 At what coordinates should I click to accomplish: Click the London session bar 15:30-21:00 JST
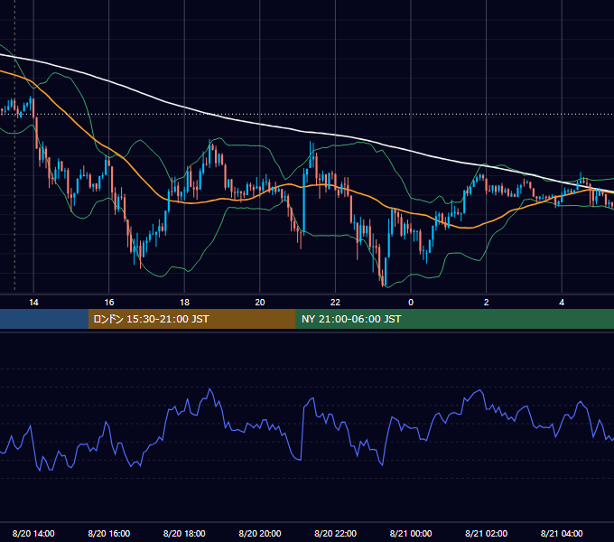pos(191,319)
